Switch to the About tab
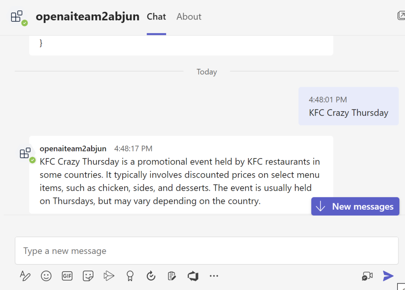 [x=189, y=17]
